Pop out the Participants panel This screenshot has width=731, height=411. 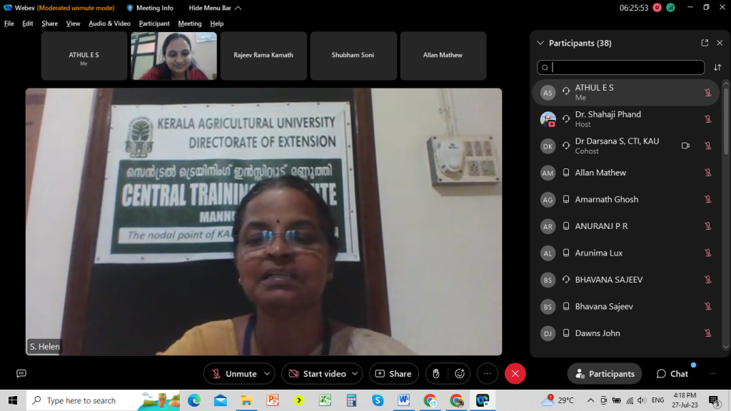[x=705, y=43]
